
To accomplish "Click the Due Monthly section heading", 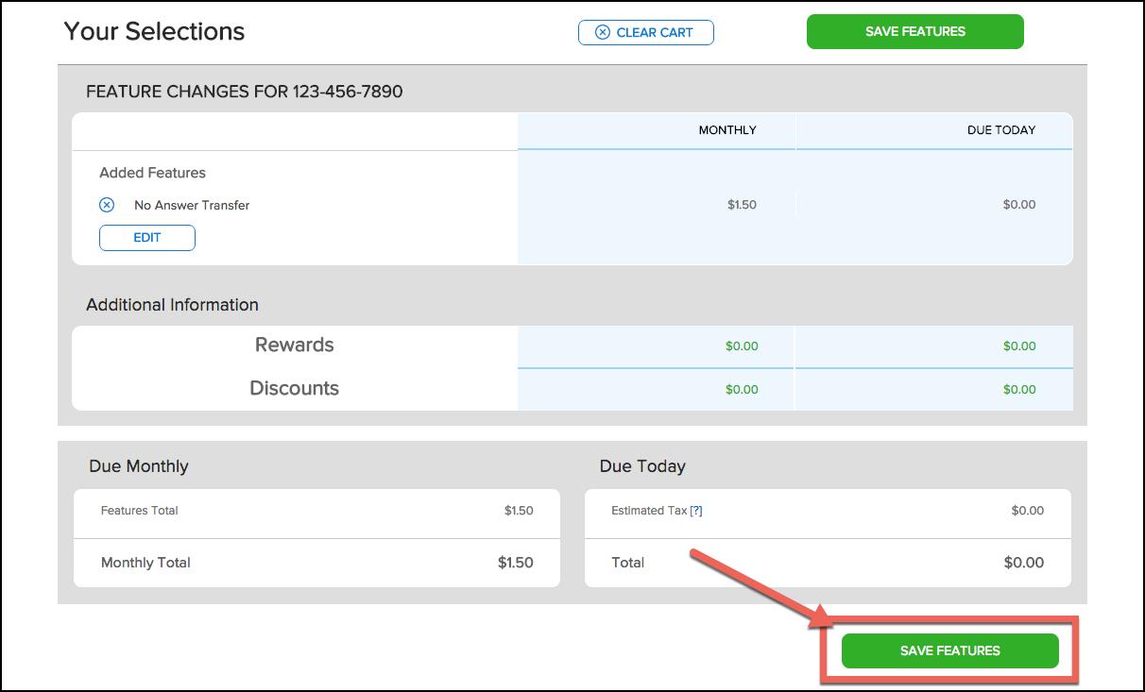I will pos(138,466).
